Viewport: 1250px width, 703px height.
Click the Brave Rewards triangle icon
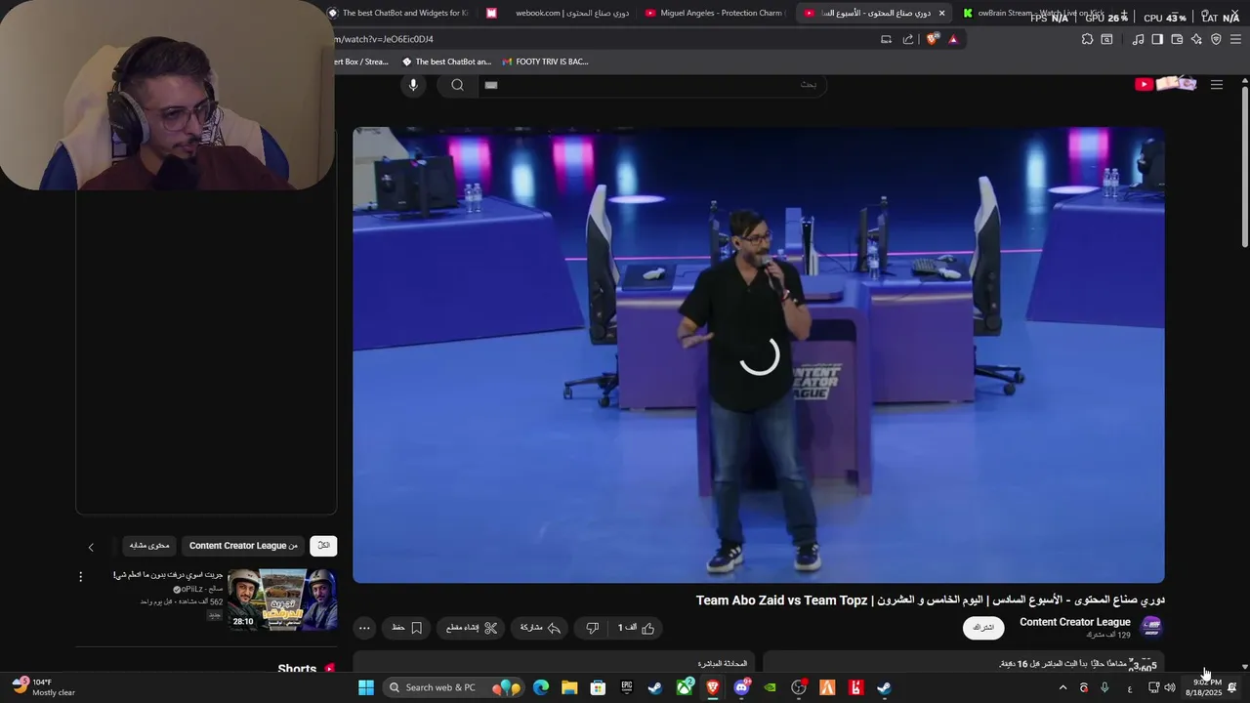pos(953,39)
